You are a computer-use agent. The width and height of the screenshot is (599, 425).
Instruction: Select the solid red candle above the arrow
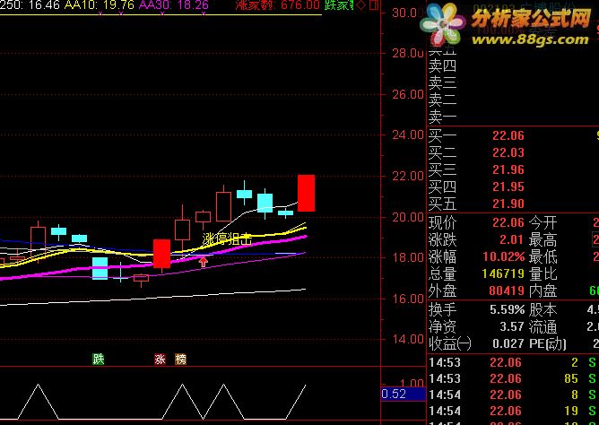click(x=162, y=254)
